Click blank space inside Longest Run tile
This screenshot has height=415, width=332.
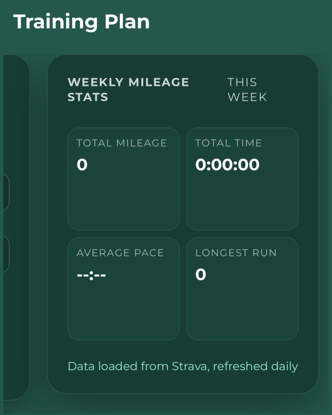[242, 312]
